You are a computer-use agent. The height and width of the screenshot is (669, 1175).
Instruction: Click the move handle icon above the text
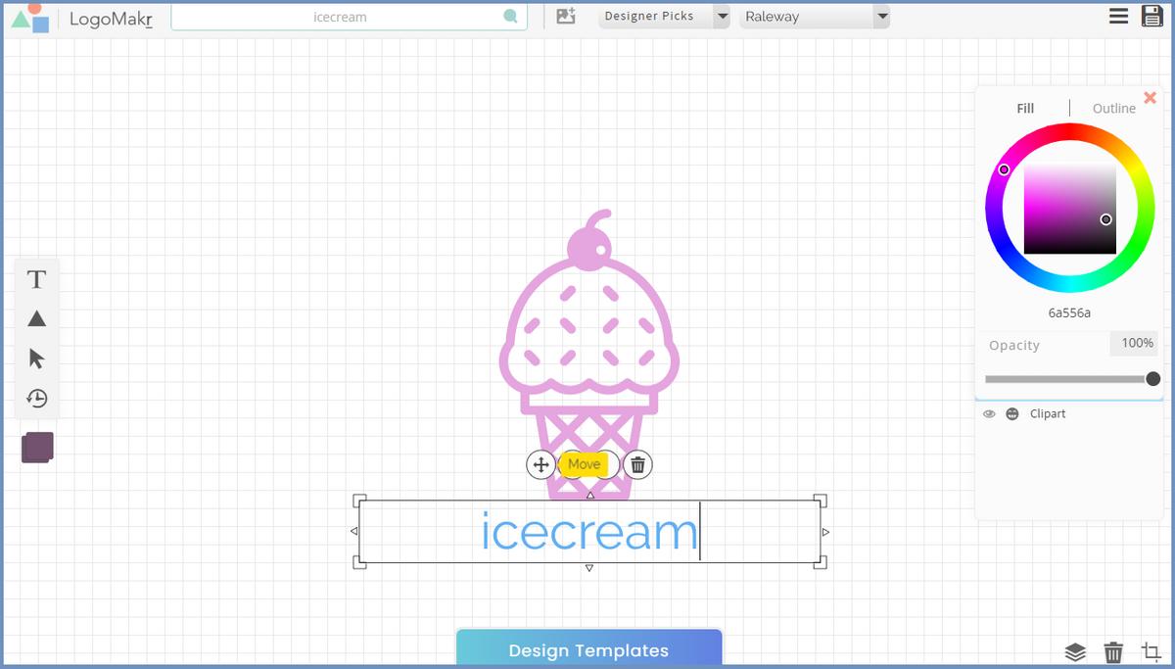[x=540, y=464]
